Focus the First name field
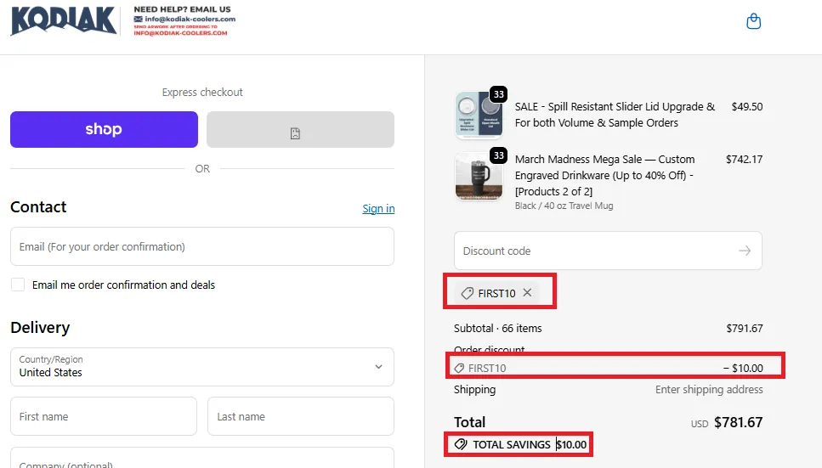 click(103, 417)
